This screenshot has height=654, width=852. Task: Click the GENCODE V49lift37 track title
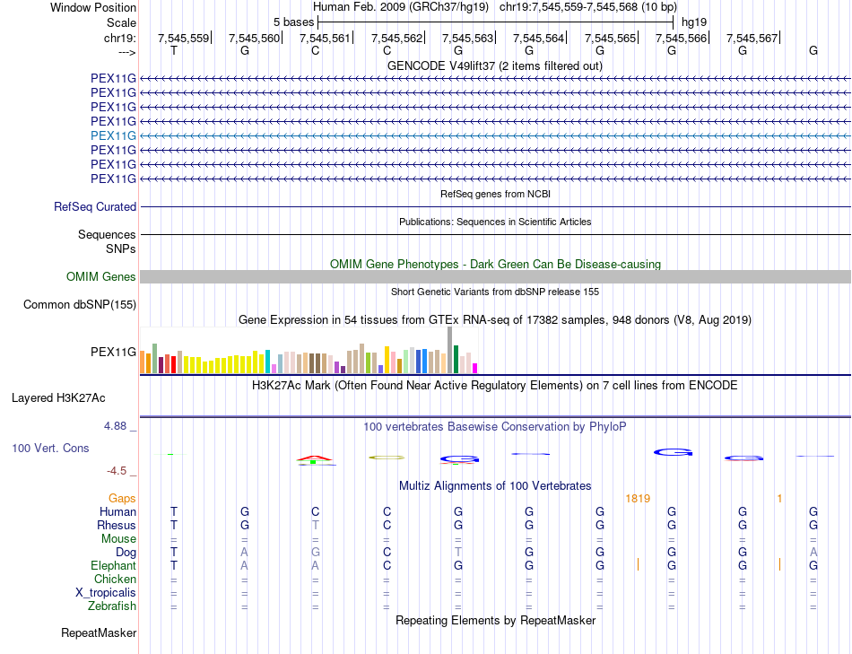(x=494, y=65)
